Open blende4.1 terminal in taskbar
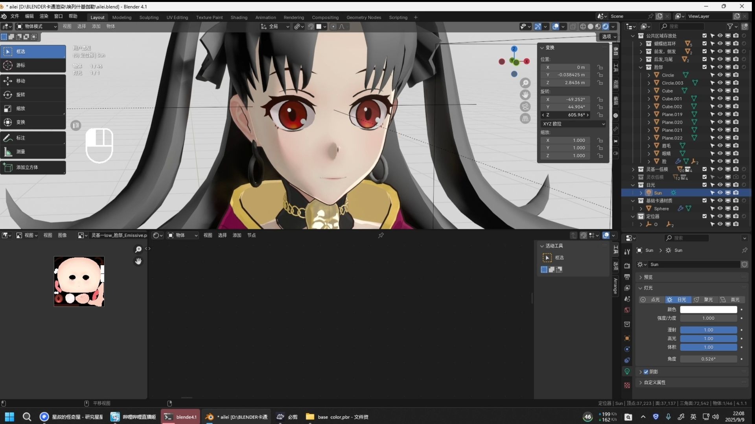Screen dimensions: 755x424 [180, 417]
